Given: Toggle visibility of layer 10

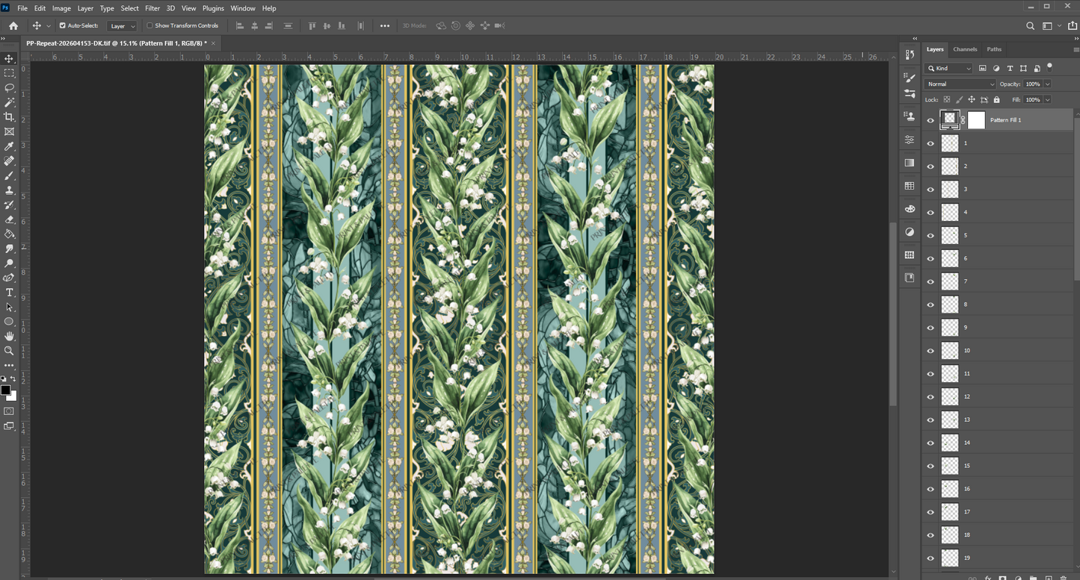Looking at the screenshot, I should 931,351.
